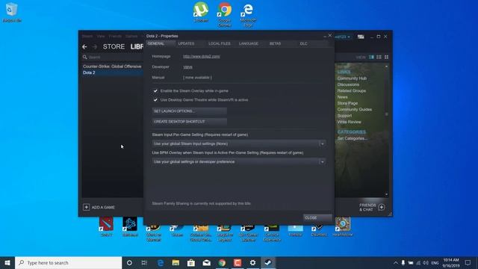Toggle Enable the Steam Overlay while in-game
This screenshot has width=478, height=269.
click(155, 91)
